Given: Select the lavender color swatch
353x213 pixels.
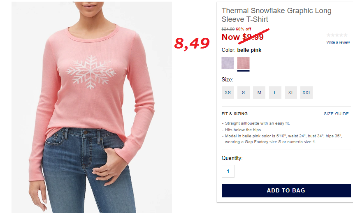Looking at the screenshot, I should click(228, 63).
